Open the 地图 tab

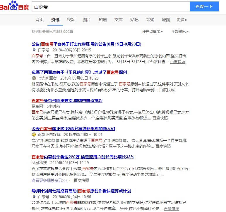coord(166,20)
